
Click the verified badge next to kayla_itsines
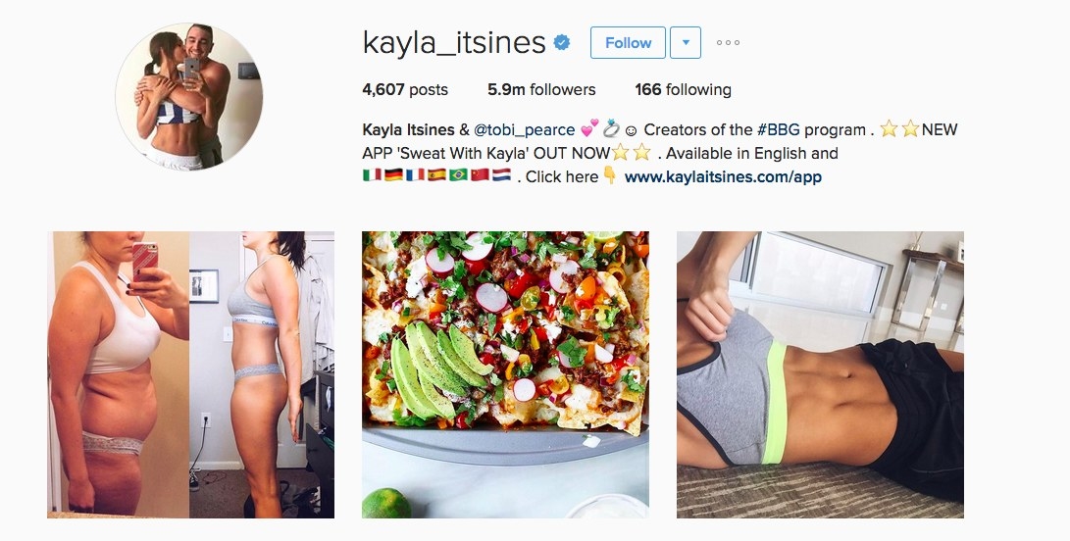coord(562,43)
